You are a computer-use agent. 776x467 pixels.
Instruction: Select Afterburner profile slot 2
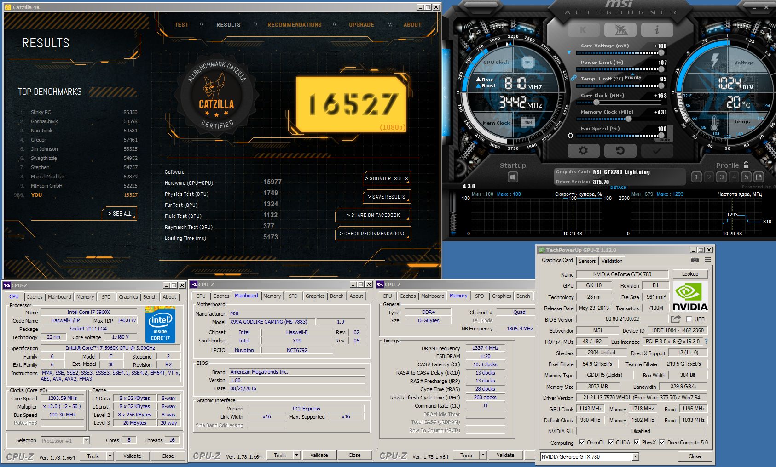pyautogui.click(x=709, y=177)
